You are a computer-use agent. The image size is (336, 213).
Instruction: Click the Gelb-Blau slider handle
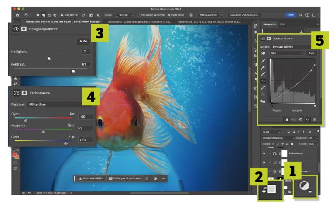66,143
